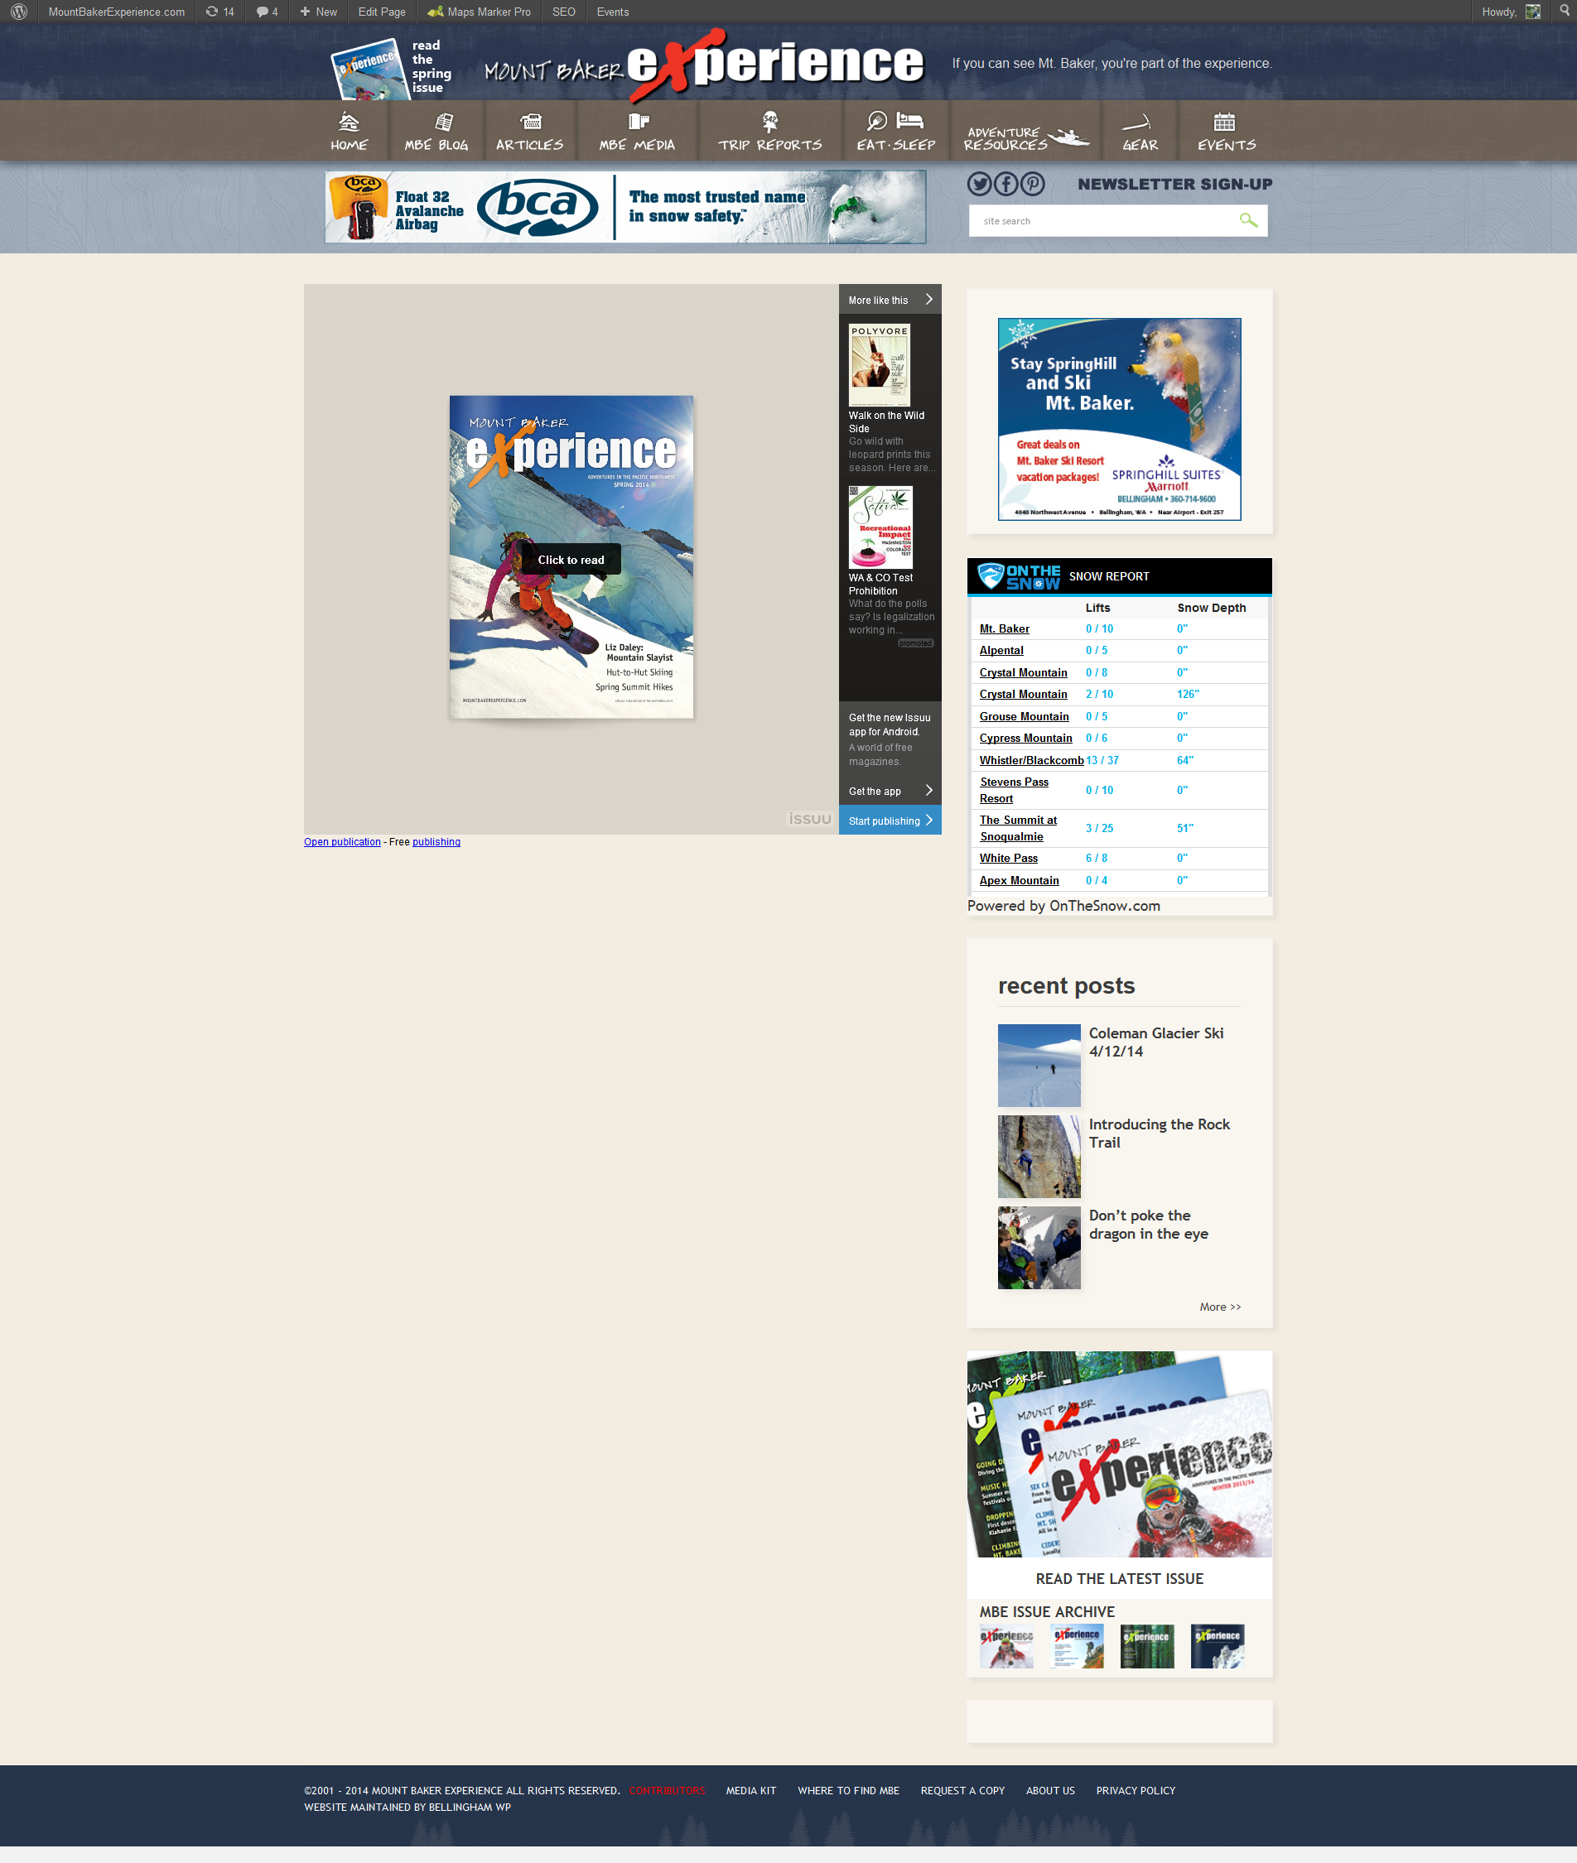Click the Get the app arrow
The width and height of the screenshot is (1577, 1863).
928,790
